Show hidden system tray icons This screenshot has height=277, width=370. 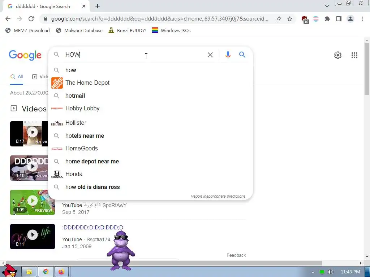coord(313,272)
